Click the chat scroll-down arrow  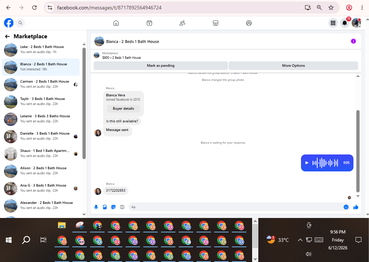click(358, 196)
